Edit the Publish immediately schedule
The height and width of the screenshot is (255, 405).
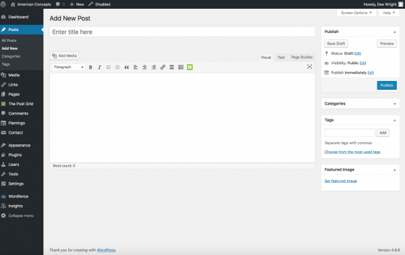(371, 73)
